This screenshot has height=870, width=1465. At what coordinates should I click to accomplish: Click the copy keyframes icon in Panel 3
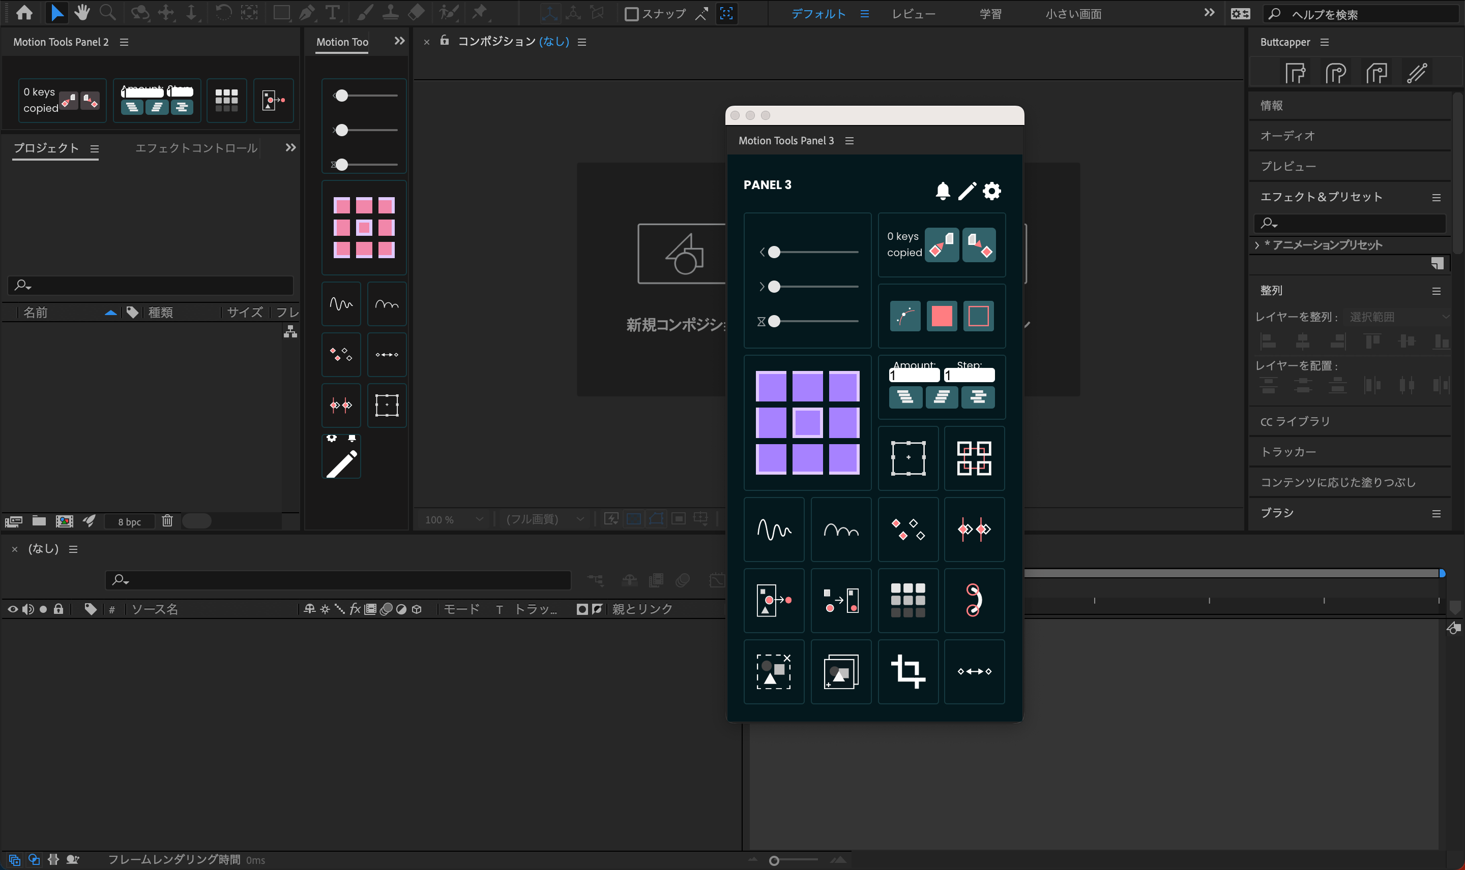coord(941,244)
